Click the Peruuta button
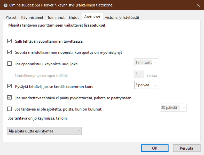Viewport: 204px width, 155px height. (186, 148)
